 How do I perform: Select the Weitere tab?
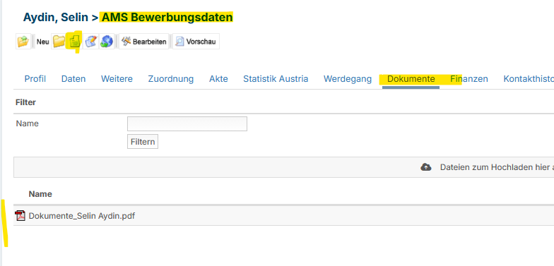pyautogui.click(x=117, y=79)
